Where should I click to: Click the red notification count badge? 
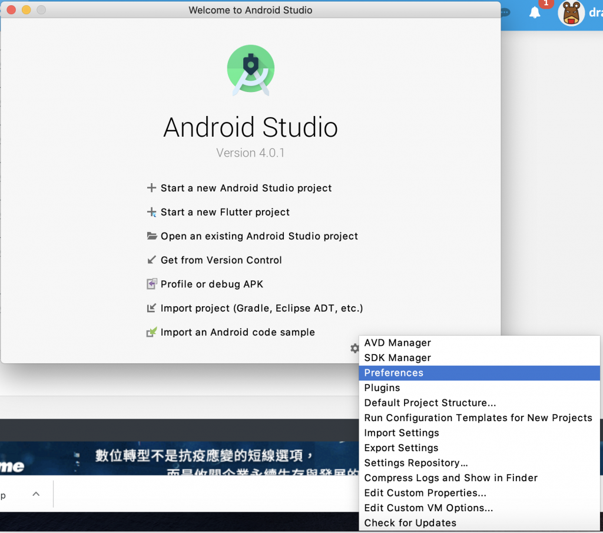[x=546, y=3]
